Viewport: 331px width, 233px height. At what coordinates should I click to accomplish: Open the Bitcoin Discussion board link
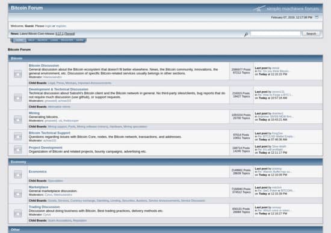(44, 65)
